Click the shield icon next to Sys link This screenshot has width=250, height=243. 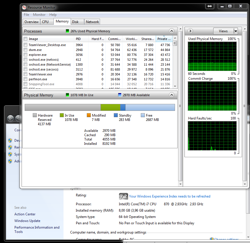pos(10,154)
